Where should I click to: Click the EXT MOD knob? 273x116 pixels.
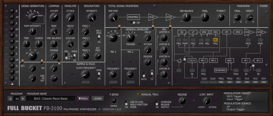pyautogui.click(x=98, y=56)
